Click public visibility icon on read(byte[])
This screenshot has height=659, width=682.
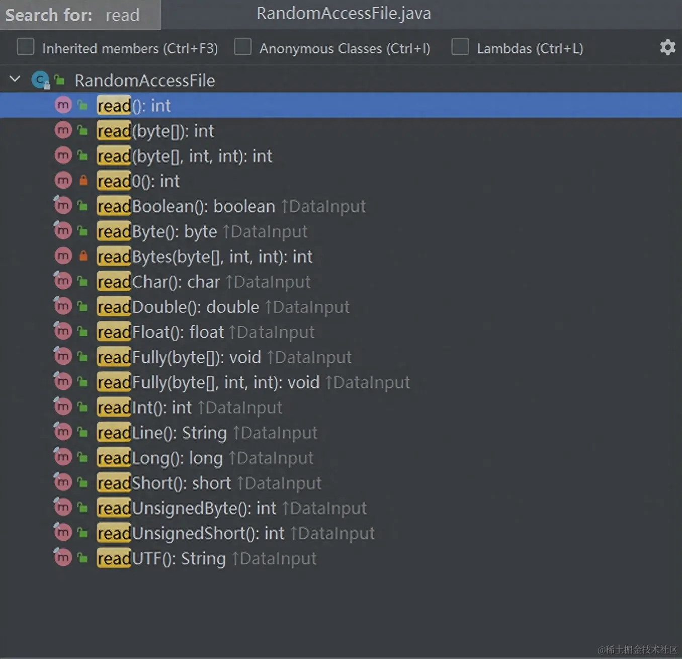(82, 130)
